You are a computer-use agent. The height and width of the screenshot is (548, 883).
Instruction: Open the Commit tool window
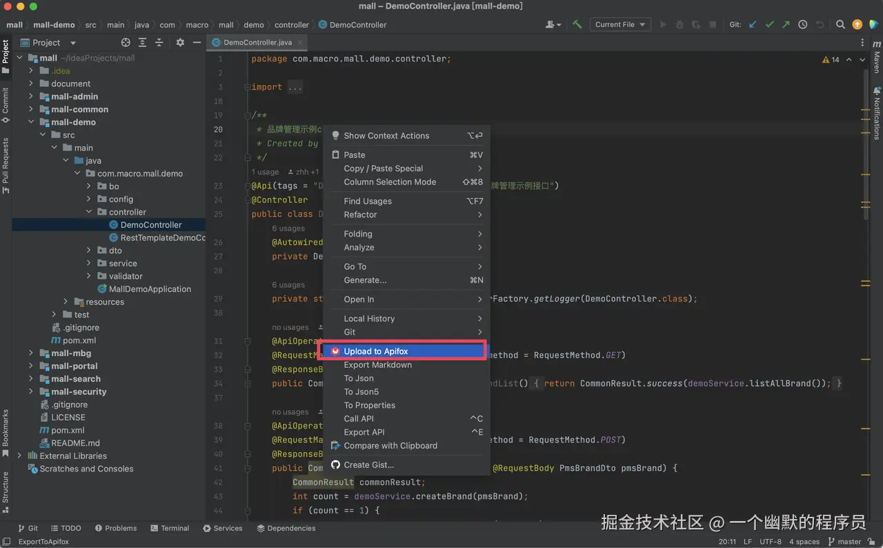click(x=6, y=105)
